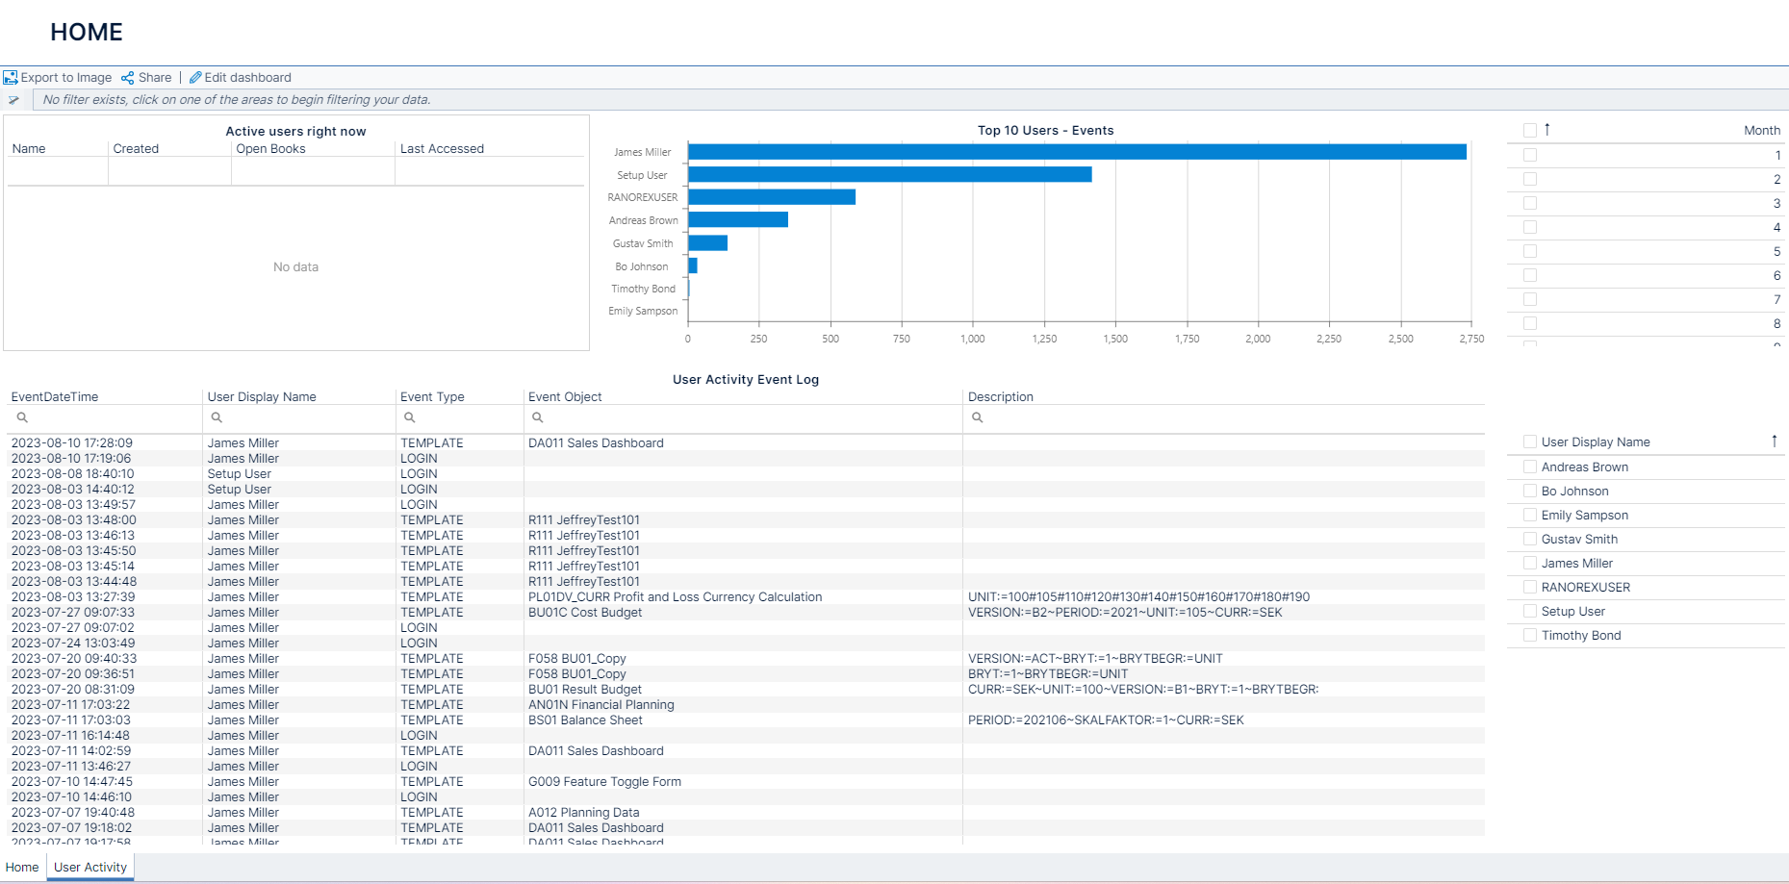Switch to the Home tab
This screenshot has width=1789, height=884.
(21, 867)
